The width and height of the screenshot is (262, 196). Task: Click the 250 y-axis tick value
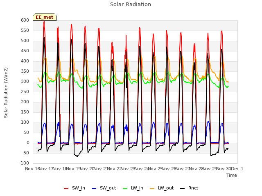(25, 91)
